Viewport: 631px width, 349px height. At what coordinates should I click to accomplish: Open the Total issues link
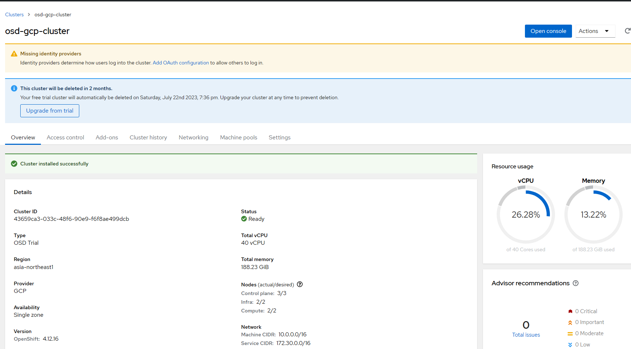(526, 335)
